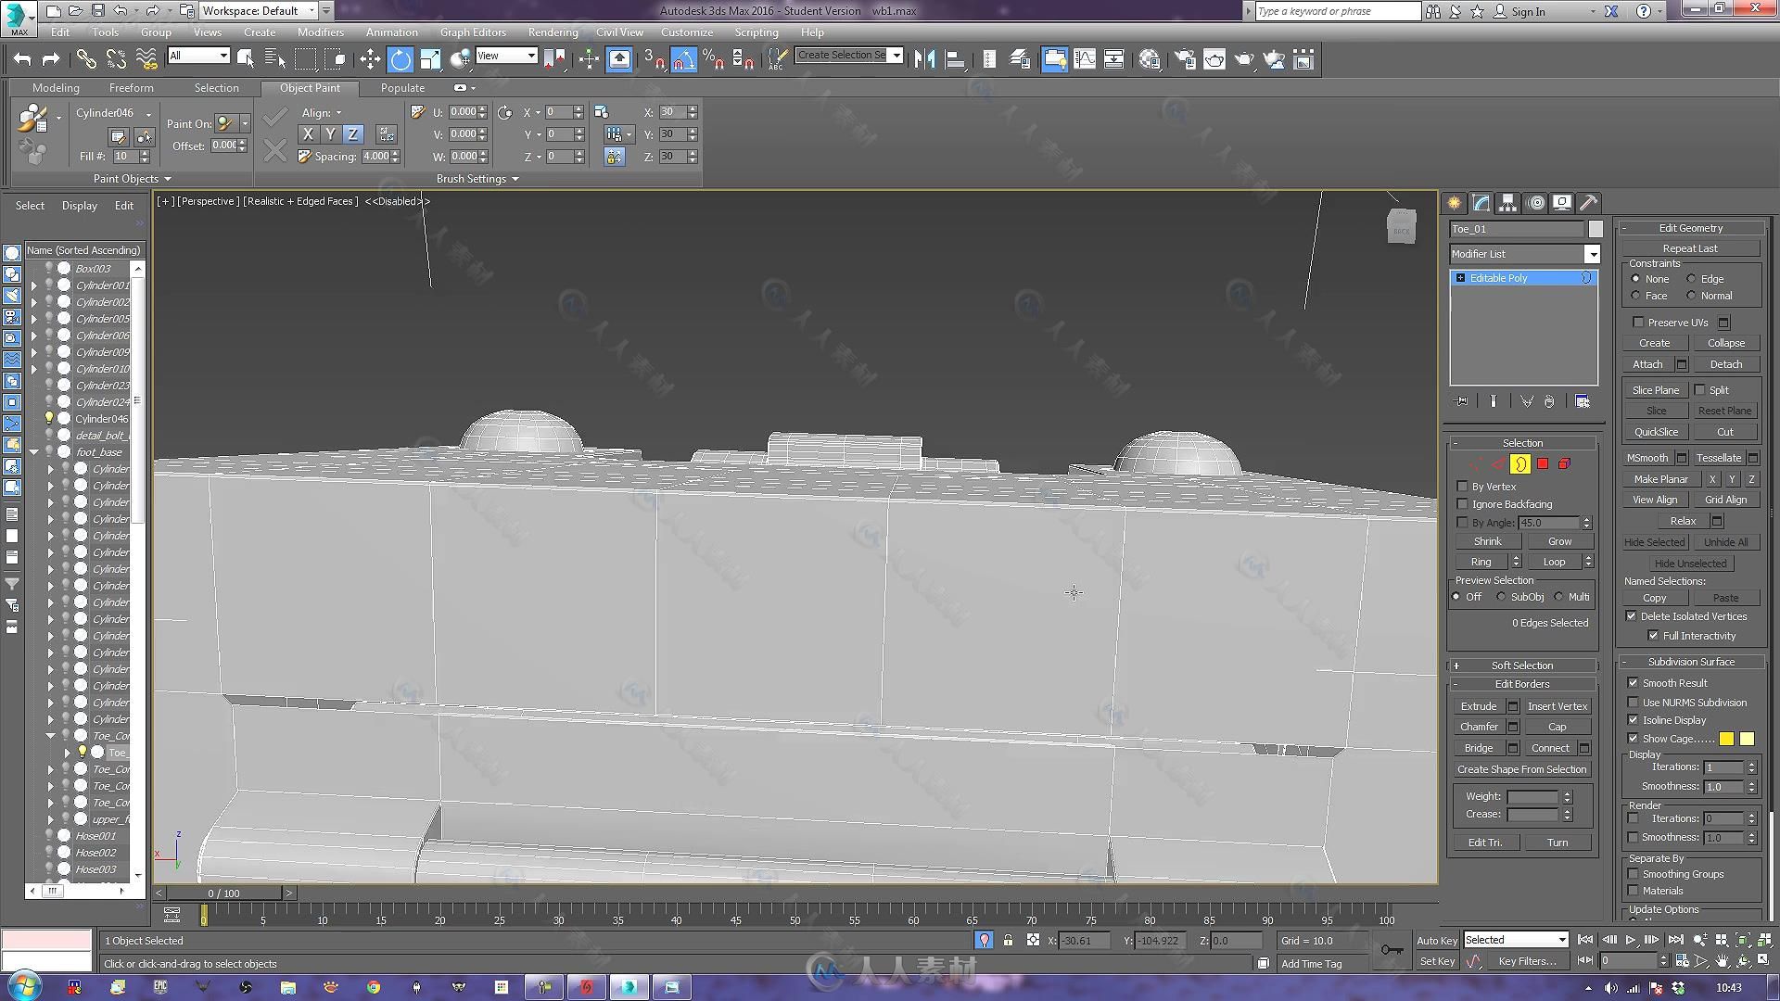Open the Modifiers menu

(x=321, y=32)
